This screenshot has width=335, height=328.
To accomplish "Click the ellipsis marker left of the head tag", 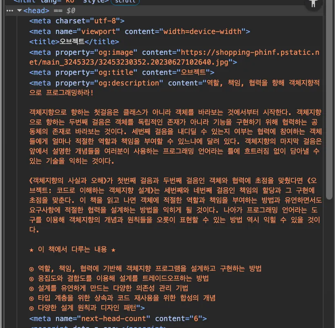I will pyautogui.click(x=9, y=11).
